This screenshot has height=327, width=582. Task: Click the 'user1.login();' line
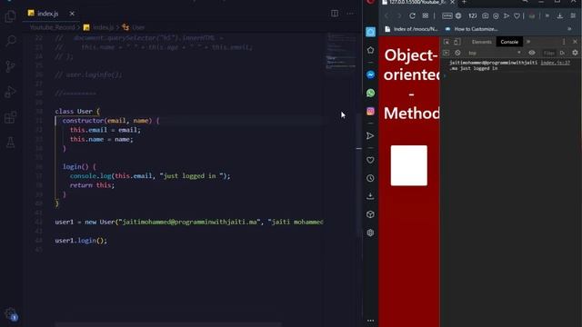[x=81, y=241]
